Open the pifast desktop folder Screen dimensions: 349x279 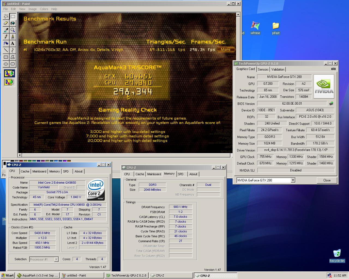(x=276, y=28)
